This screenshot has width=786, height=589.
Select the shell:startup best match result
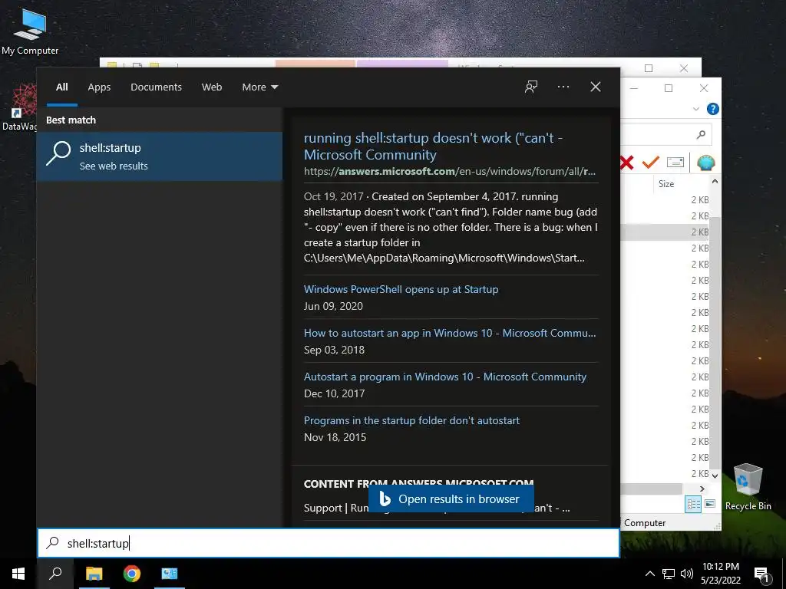[160, 156]
